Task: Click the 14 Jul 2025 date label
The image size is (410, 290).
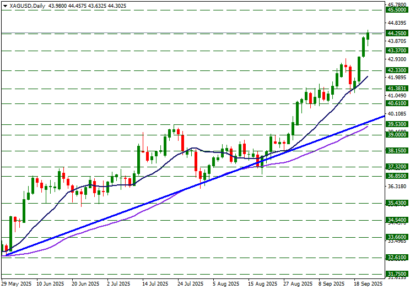Action: (x=155, y=284)
